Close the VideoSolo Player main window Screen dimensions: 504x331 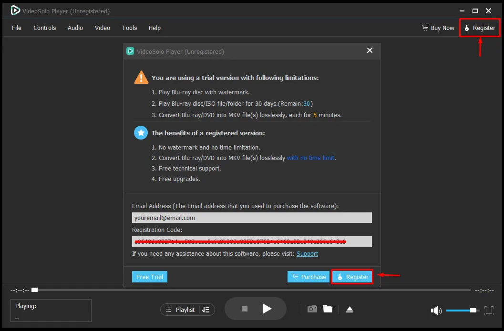click(x=489, y=10)
